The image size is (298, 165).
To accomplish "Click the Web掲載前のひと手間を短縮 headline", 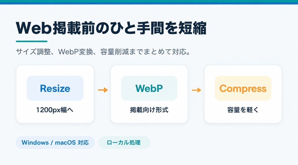I will click(x=111, y=28).
